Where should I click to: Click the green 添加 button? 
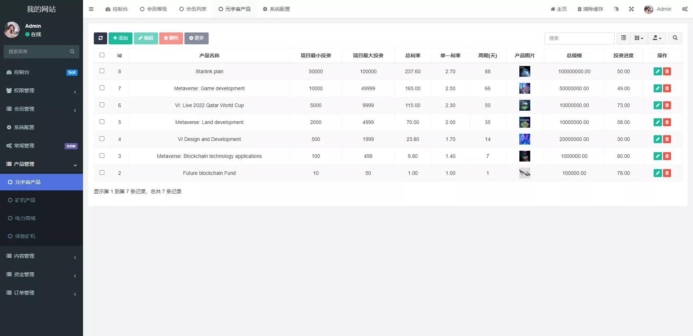[120, 38]
